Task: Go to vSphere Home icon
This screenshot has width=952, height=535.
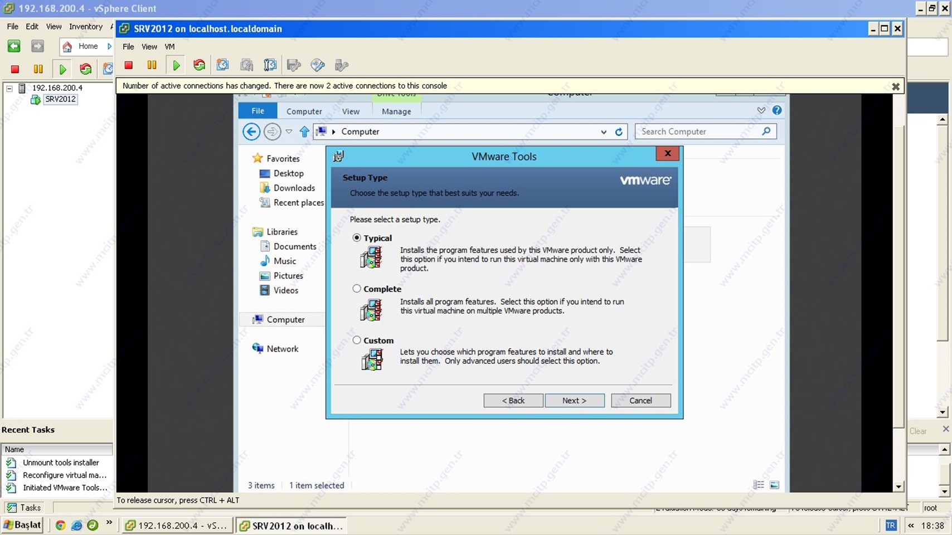Action: (x=67, y=46)
